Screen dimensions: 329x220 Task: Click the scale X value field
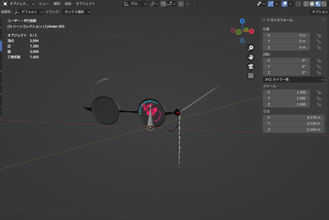coord(287,92)
